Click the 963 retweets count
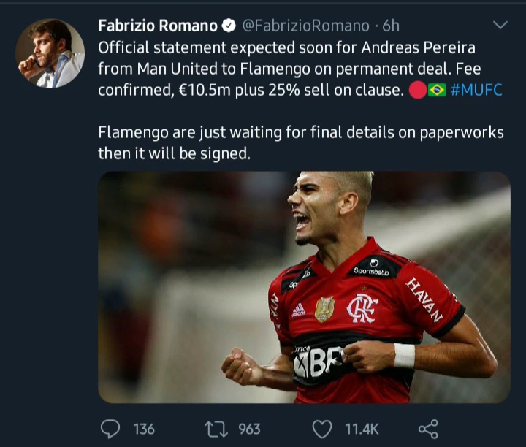The image size is (526, 447). tap(249, 429)
